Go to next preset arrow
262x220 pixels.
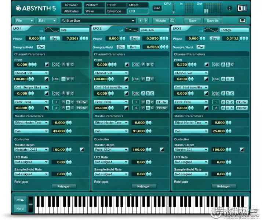(x=146, y=21)
